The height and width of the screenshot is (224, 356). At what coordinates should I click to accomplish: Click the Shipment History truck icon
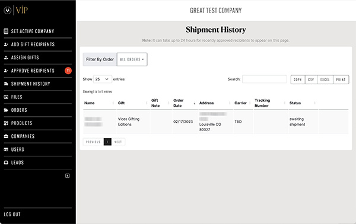pyautogui.click(x=6, y=84)
